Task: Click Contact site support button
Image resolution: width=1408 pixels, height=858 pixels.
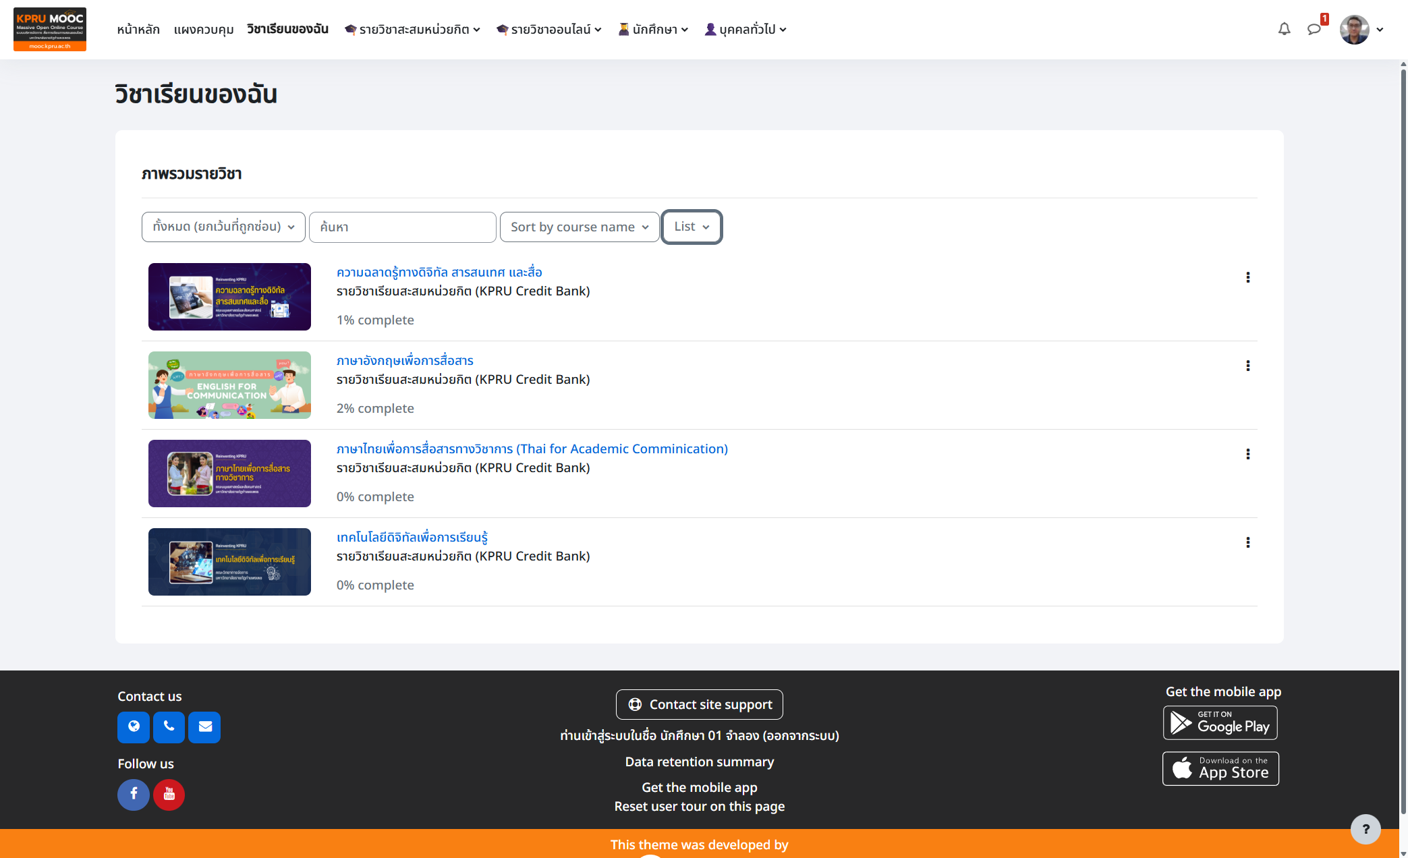Action: [x=700, y=704]
